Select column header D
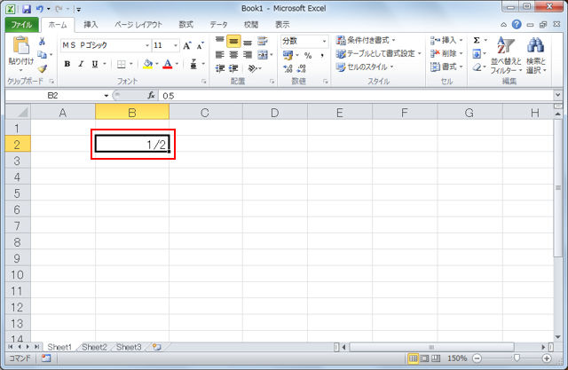 [274, 113]
